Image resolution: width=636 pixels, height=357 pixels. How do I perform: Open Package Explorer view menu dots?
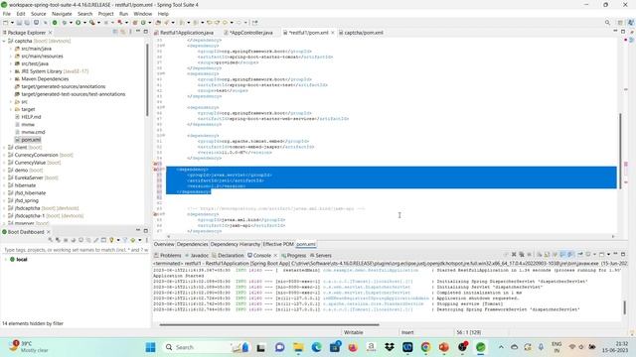point(130,32)
